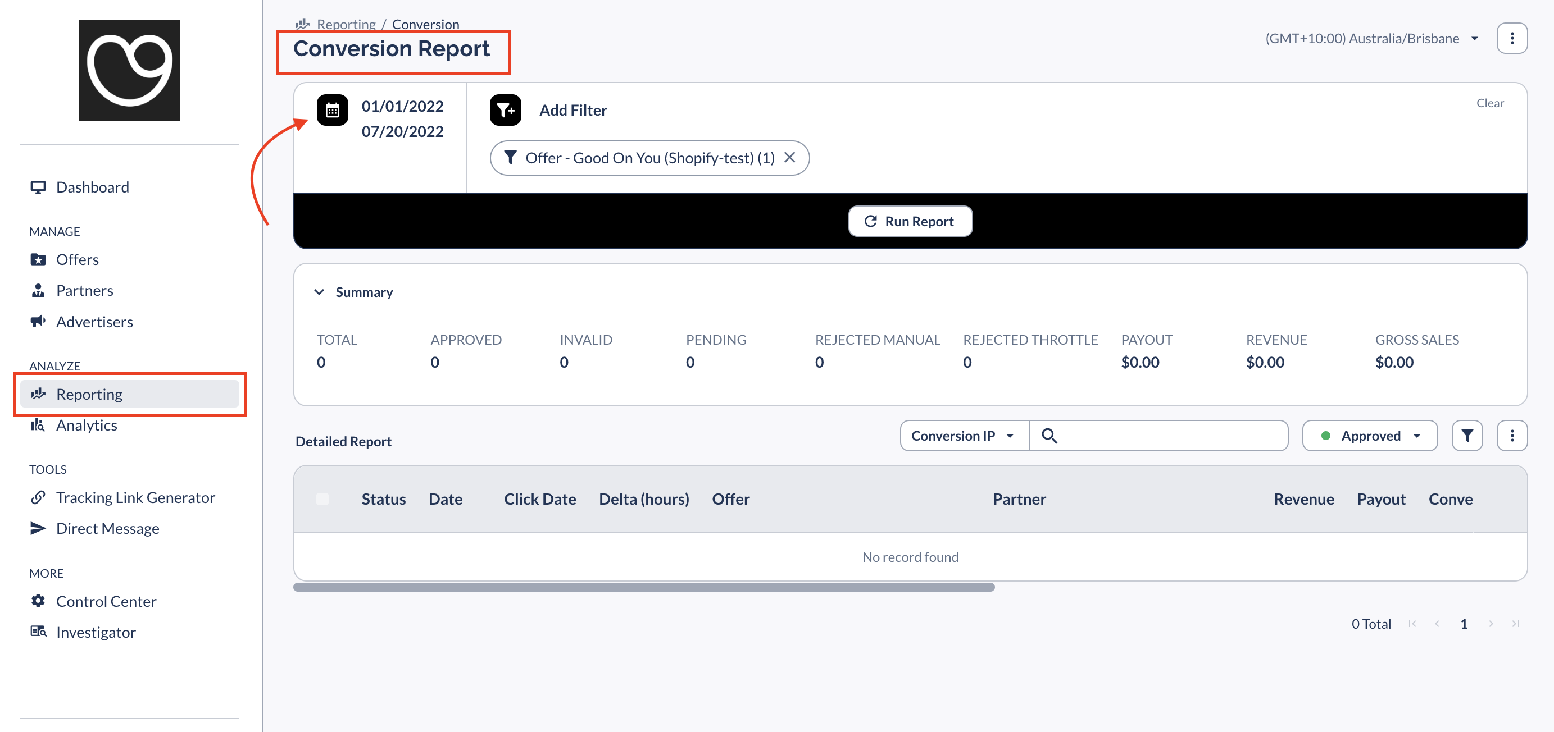Screen dimensions: 1554x732
Task: Click the search magnifier icon
Action: pyautogui.click(x=1049, y=436)
